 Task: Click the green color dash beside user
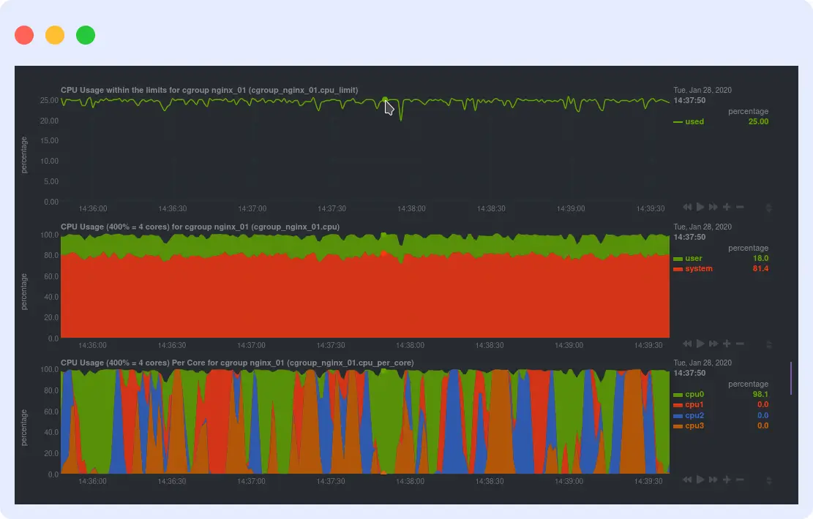[x=678, y=258]
